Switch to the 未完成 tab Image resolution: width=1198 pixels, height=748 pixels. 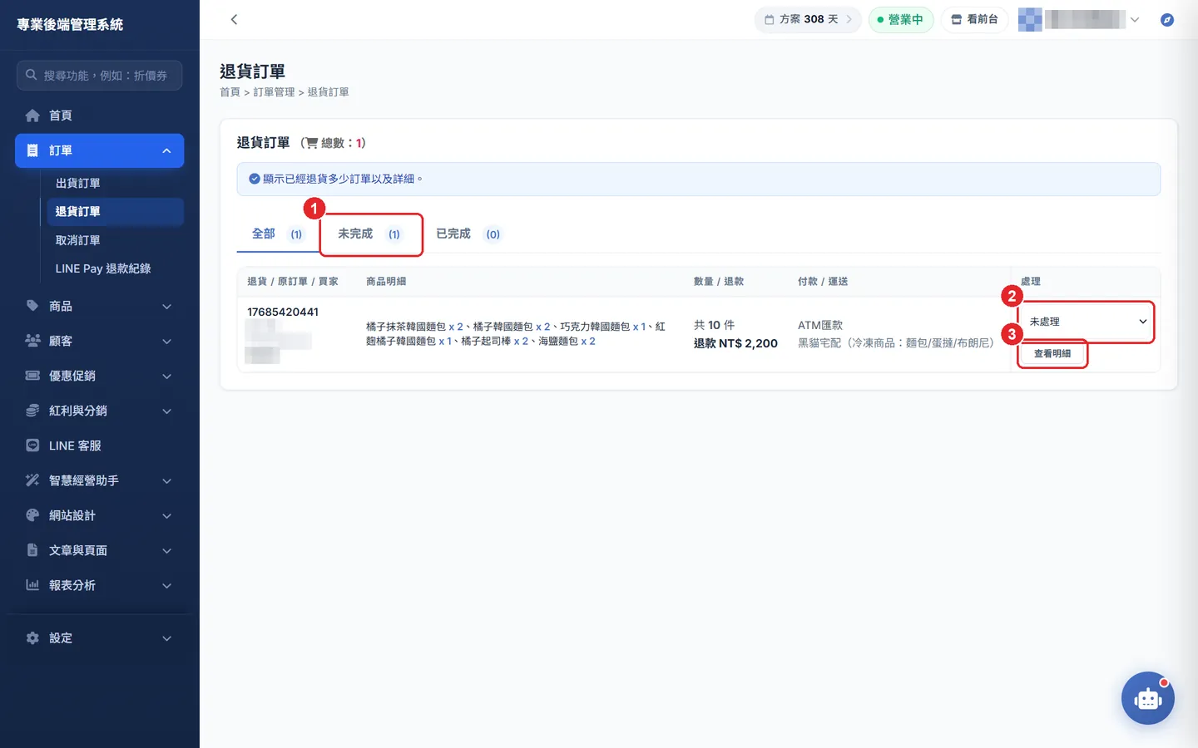[x=369, y=234]
